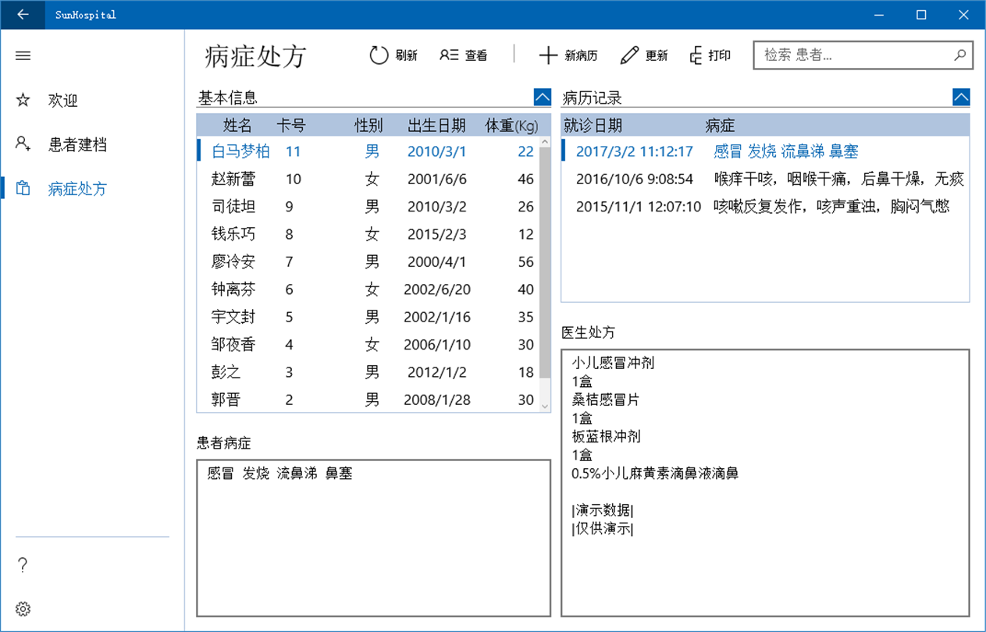Open the hamburger navigation menu

[23, 56]
